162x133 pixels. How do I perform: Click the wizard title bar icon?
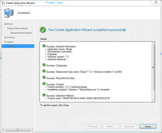(x=3, y=3)
